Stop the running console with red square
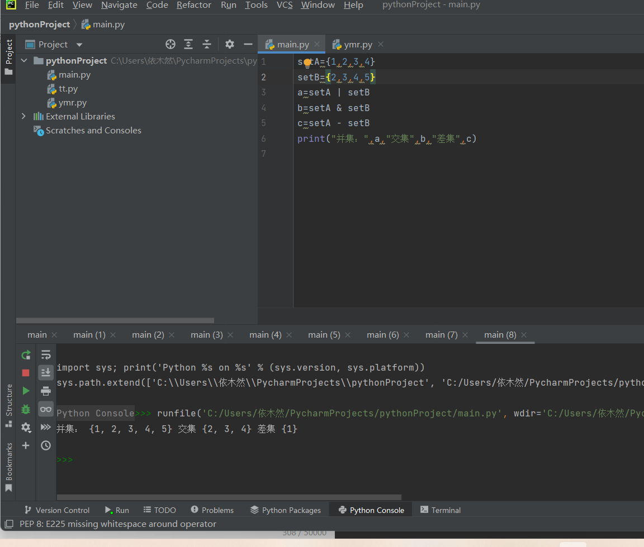This screenshot has height=547, width=644. click(x=26, y=373)
